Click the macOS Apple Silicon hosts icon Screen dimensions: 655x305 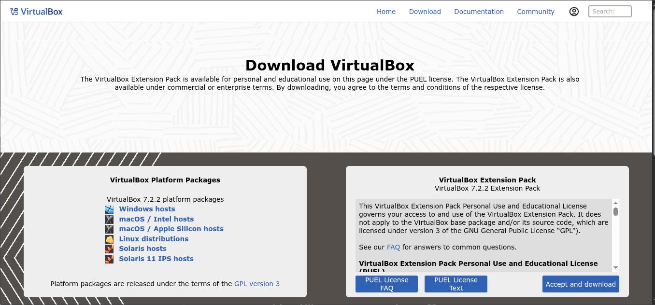tap(110, 229)
